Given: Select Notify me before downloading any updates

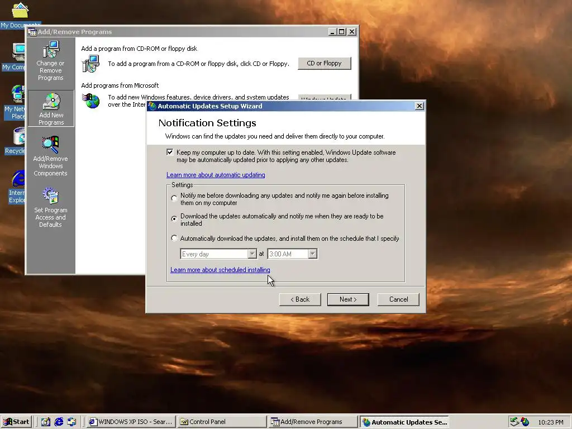Looking at the screenshot, I should (x=174, y=198).
